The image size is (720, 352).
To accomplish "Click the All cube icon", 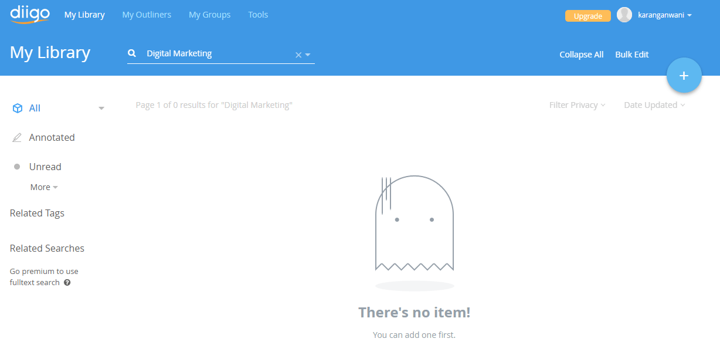I will (18, 109).
